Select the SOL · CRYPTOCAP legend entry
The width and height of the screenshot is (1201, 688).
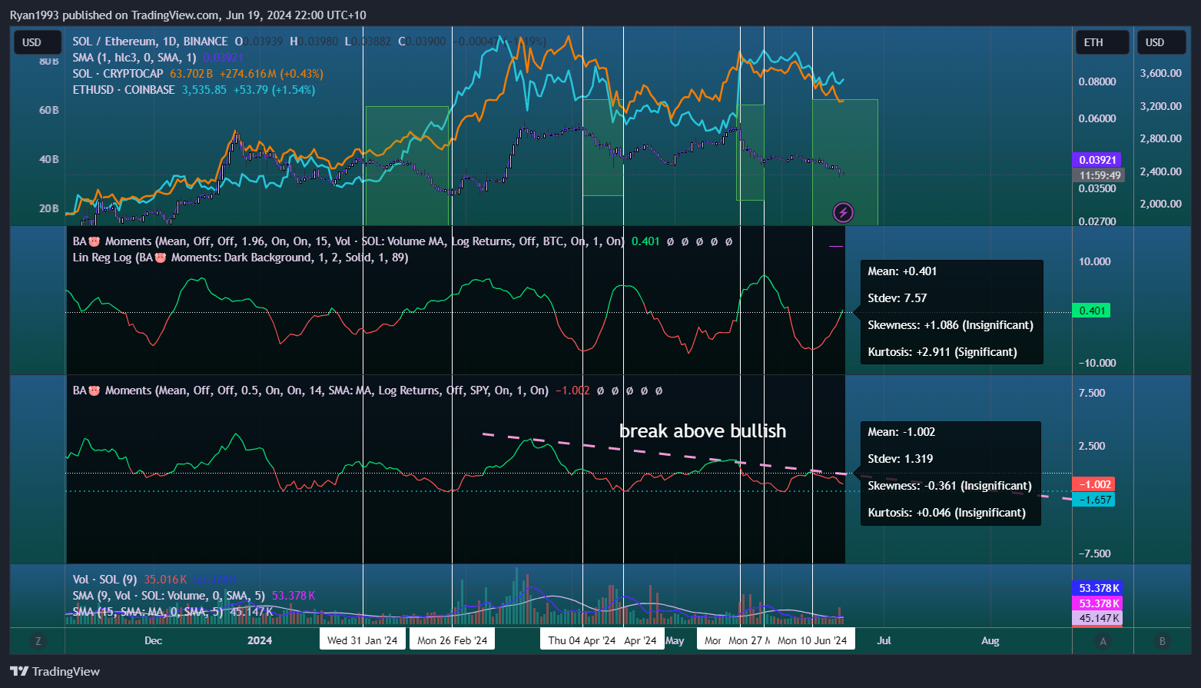[x=118, y=74]
